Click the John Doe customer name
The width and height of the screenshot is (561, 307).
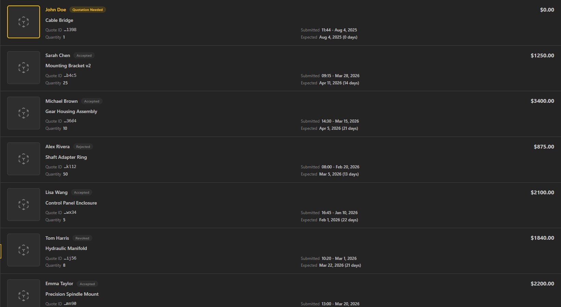[56, 10]
